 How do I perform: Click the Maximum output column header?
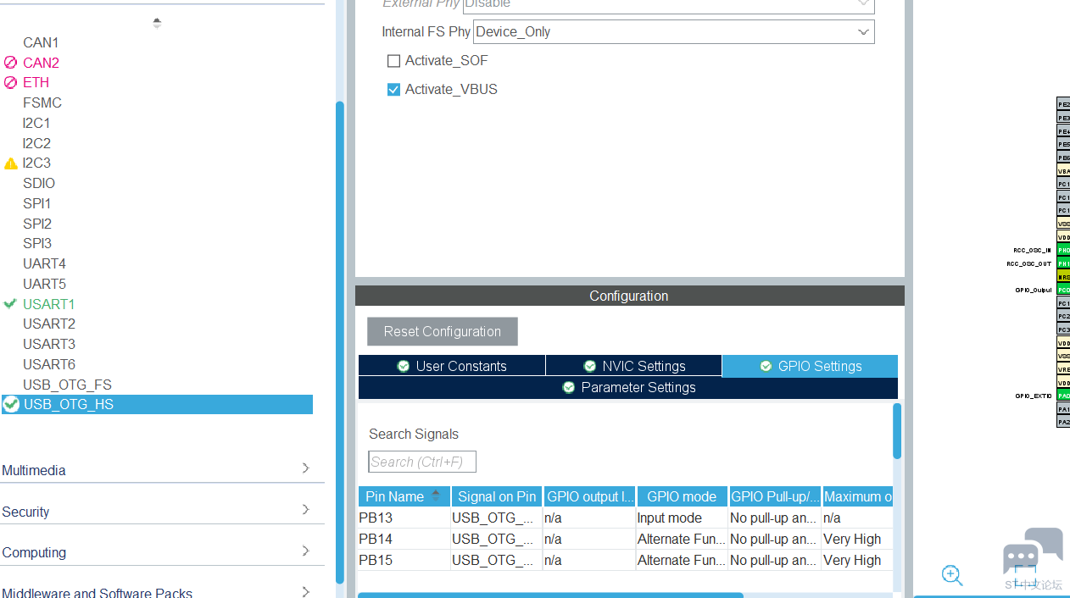(x=857, y=496)
